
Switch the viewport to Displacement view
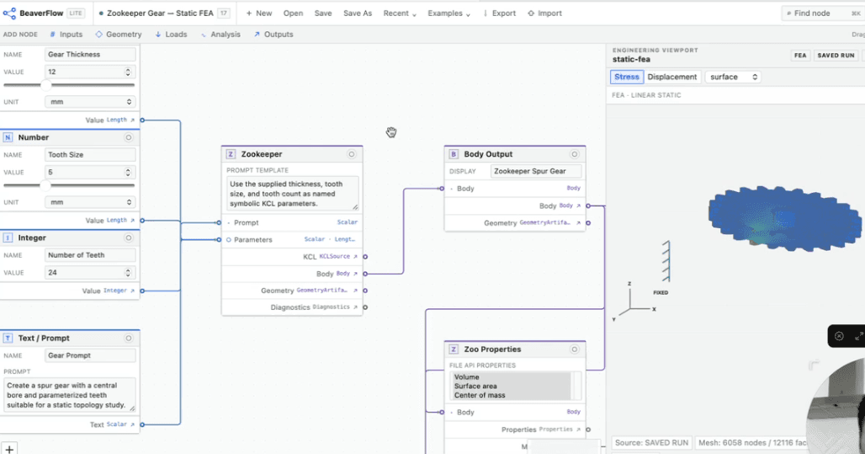pos(672,77)
